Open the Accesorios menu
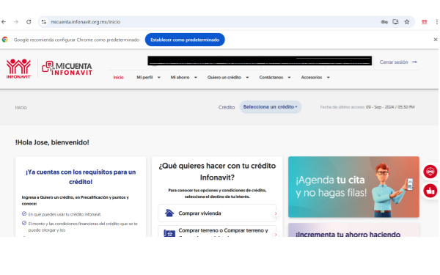The image size is (440, 275). [315, 78]
